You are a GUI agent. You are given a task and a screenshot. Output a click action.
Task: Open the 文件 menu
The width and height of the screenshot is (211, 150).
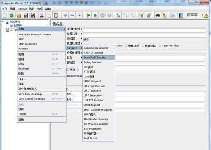[x=5, y=9]
